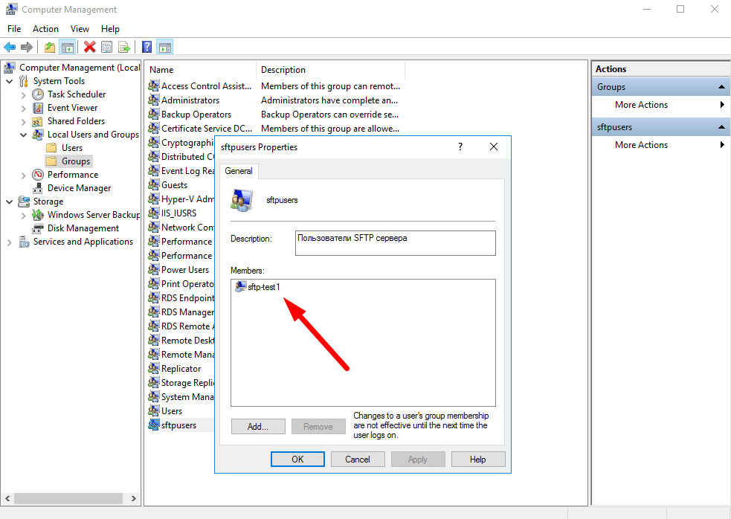This screenshot has height=519, width=731.
Task: Click the console tree horizontal scrollbar thumb
Action: (x=68, y=498)
